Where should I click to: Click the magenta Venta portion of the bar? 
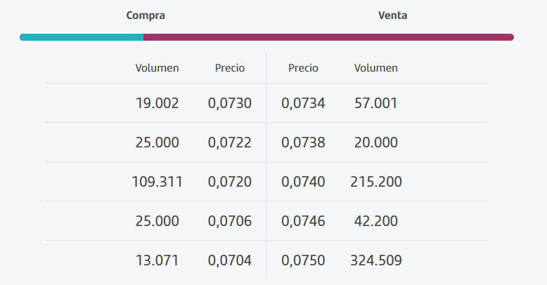[x=328, y=37]
